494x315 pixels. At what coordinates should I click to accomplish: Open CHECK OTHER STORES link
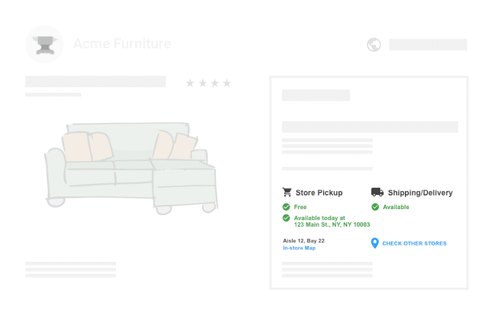[x=415, y=243]
